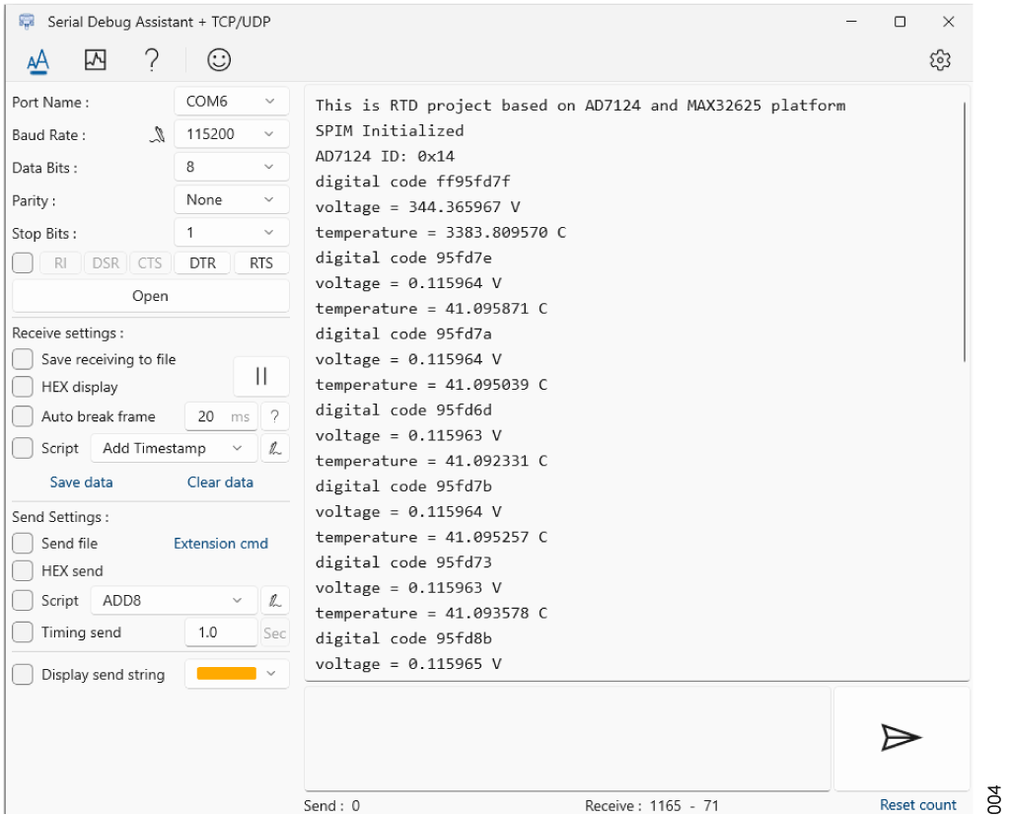Pause receiving with the pause icon
Image resolution: width=1010 pixels, height=817 pixels.
click(261, 376)
